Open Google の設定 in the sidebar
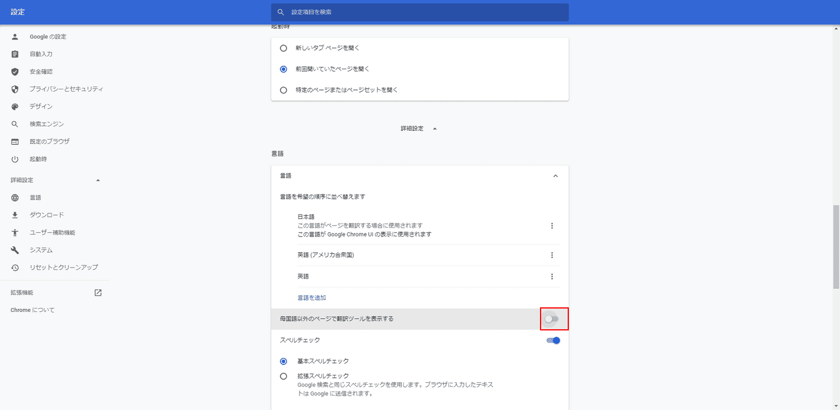 coord(48,37)
